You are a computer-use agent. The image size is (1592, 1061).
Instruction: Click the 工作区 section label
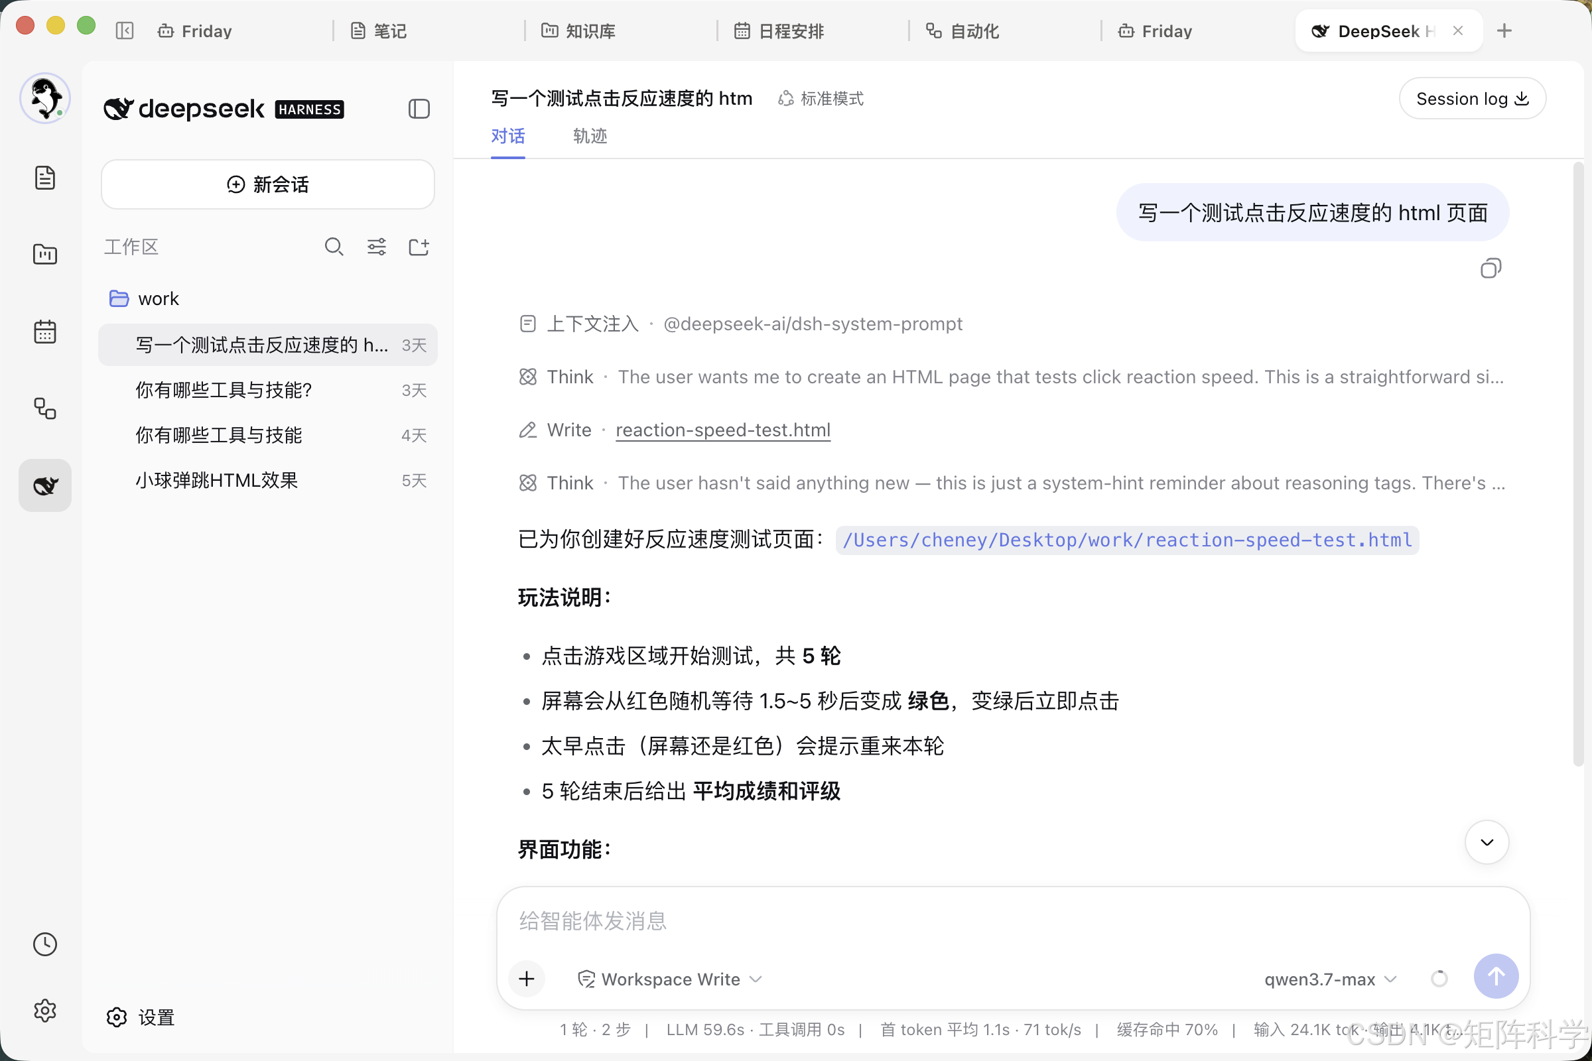131,247
